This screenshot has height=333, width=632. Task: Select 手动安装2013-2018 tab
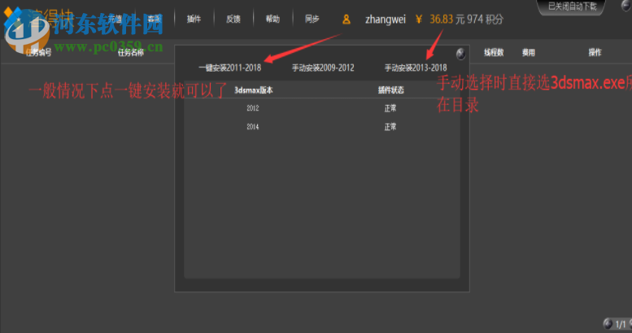416,68
